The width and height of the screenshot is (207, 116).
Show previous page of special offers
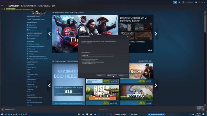click(49, 85)
